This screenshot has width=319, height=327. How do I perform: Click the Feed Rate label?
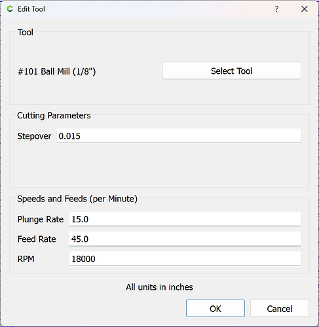pos(37,239)
